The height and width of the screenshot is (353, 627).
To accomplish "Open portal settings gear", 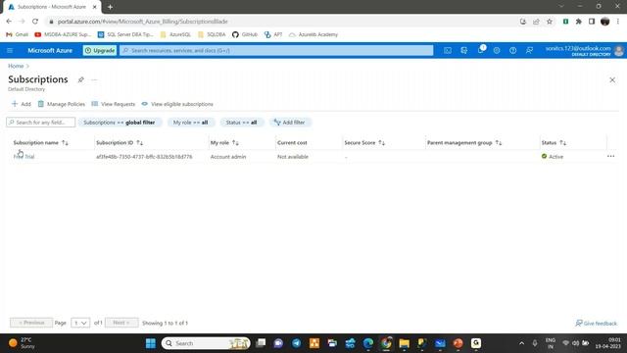I will click(497, 50).
